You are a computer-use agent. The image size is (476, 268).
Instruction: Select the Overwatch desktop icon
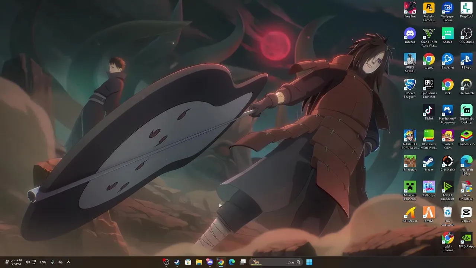tap(466, 87)
